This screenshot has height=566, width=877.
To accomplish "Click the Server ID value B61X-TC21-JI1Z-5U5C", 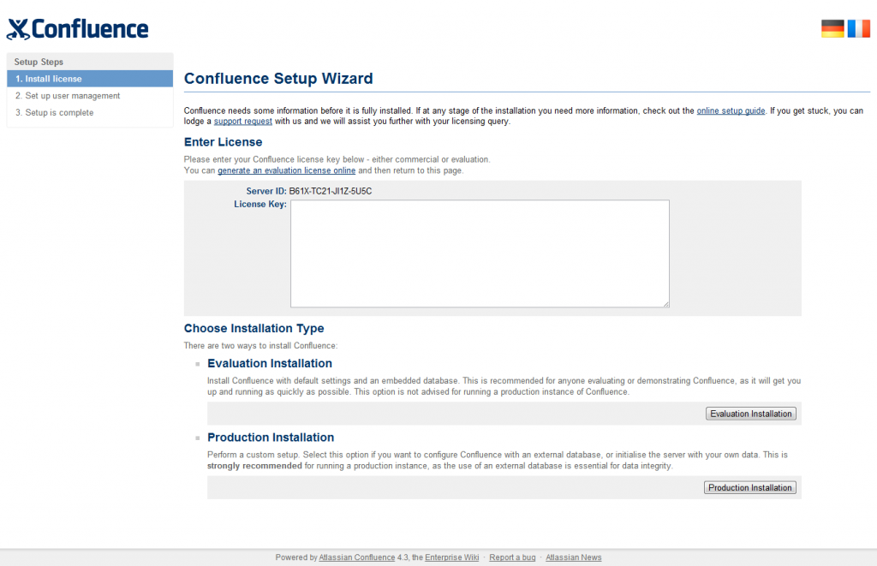I will tap(330, 191).
